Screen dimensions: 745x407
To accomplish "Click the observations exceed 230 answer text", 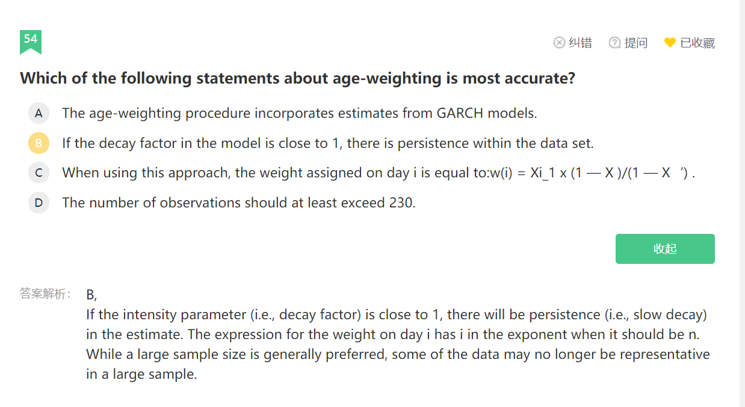I will [x=238, y=203].
